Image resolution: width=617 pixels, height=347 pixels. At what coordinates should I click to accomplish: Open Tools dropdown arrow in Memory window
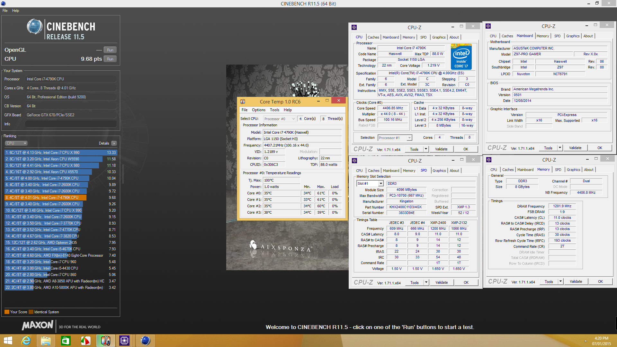click(x=560, y=281)
